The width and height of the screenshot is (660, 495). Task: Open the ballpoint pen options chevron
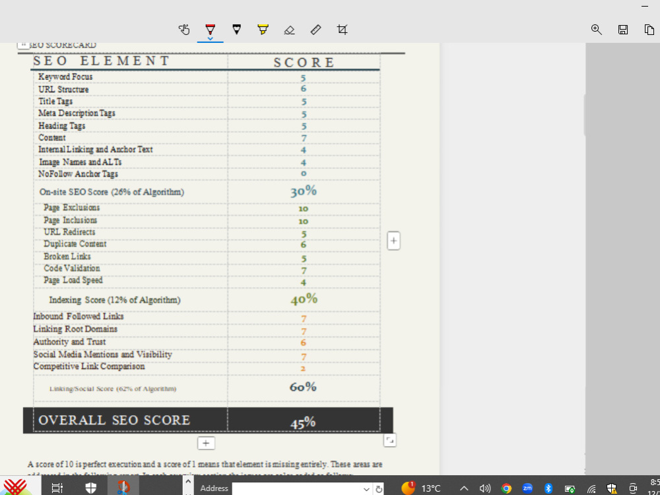pos(210,39)
